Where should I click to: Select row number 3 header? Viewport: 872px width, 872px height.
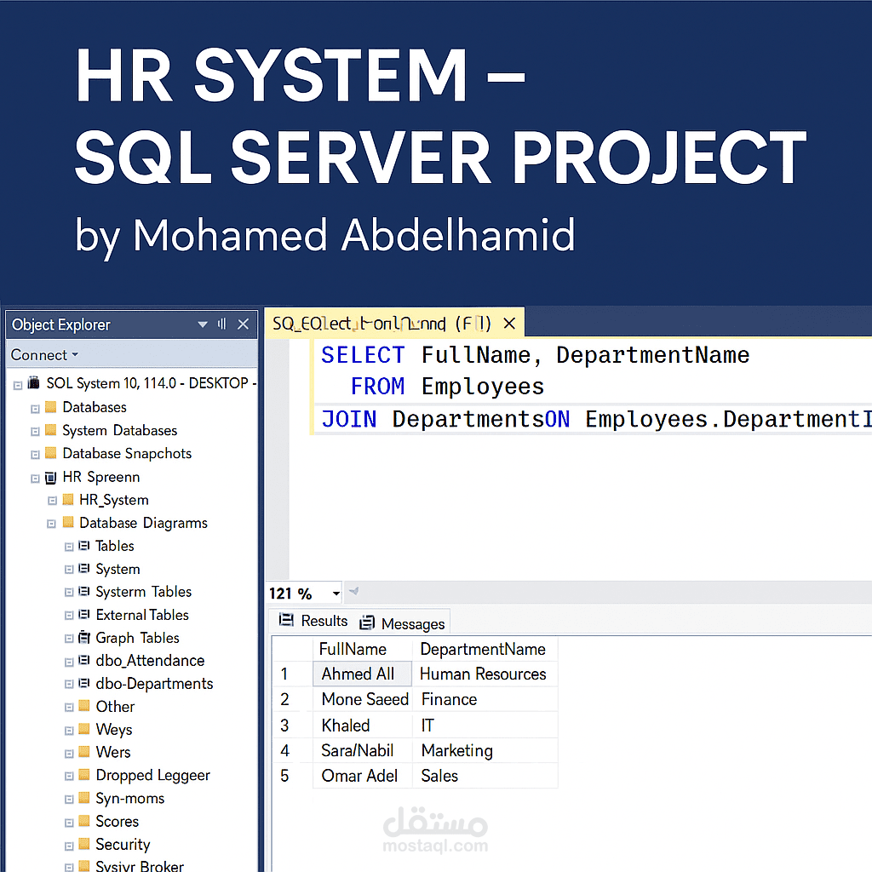coord(293,726)
